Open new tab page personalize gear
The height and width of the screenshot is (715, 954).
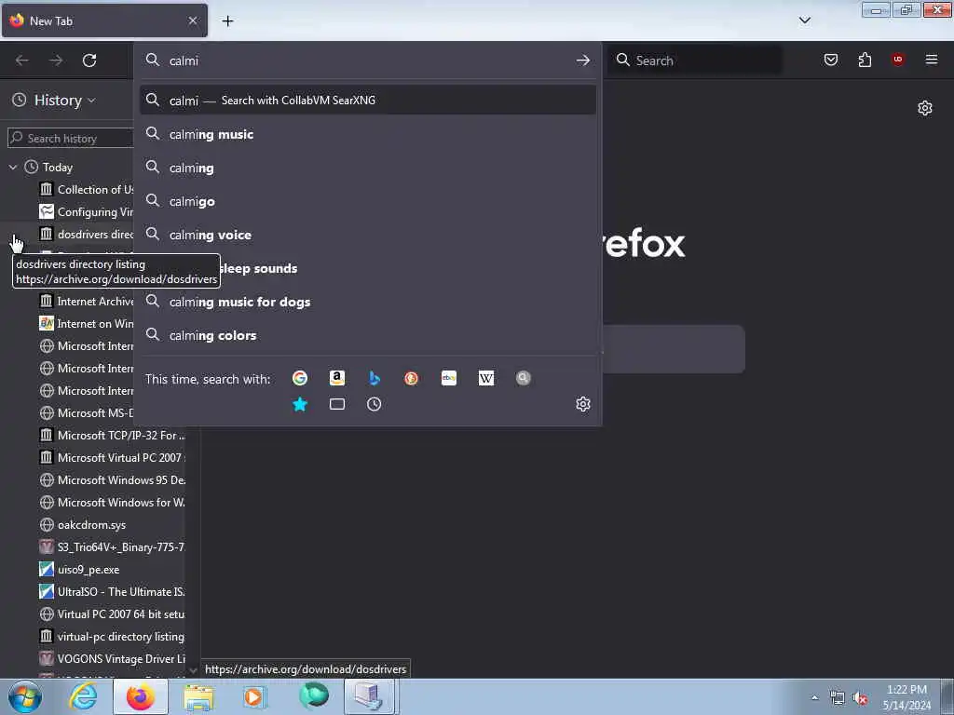click(925, 108)
